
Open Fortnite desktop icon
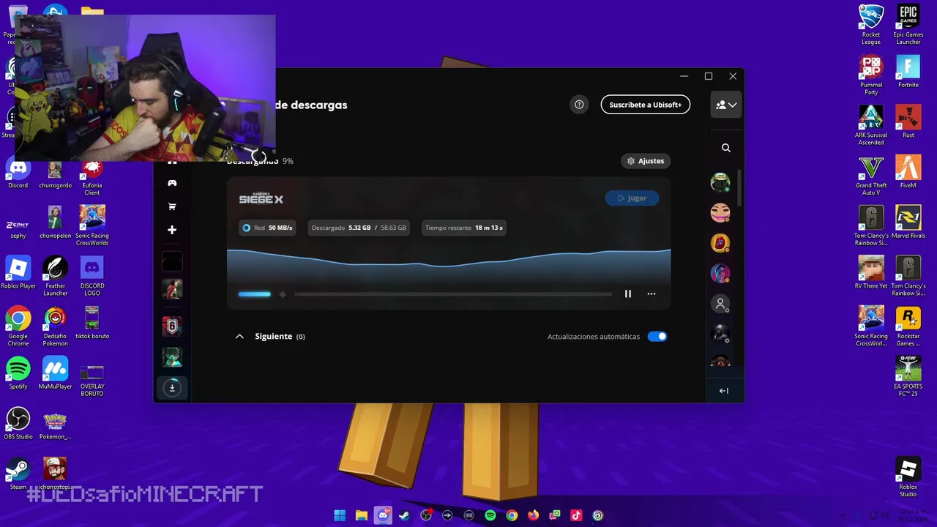coord(908,72)
